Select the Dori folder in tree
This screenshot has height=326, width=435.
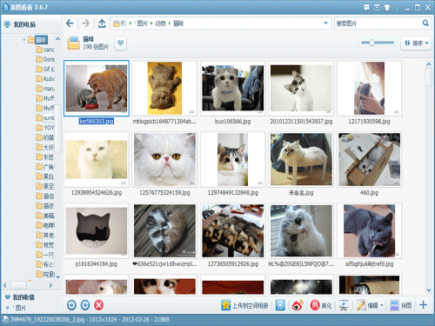pyautogui.click(x=45, y=59)
